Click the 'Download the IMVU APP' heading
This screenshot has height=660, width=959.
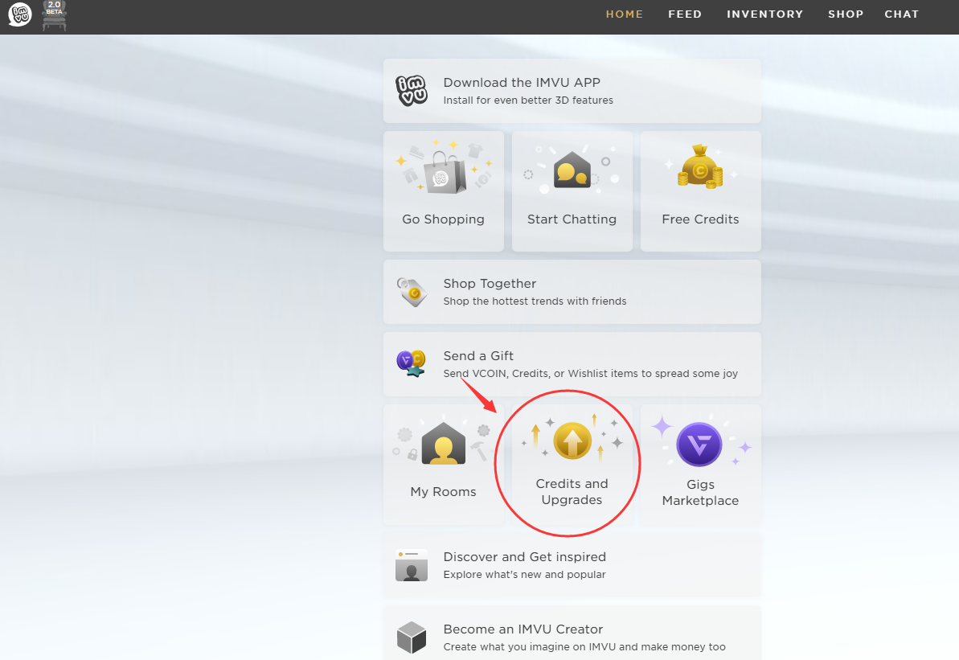[x=522, y=83]
